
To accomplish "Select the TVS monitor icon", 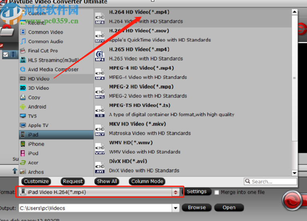I will (23, 116).
